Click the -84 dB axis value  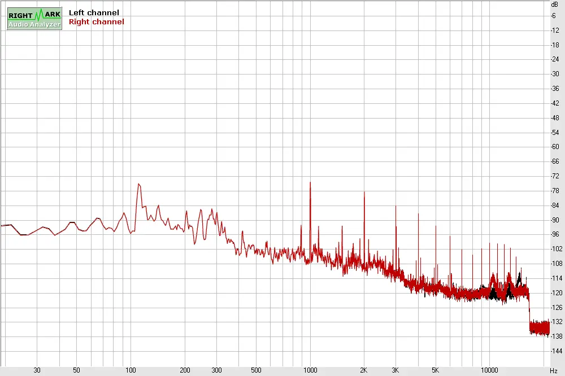click(555, 206)
